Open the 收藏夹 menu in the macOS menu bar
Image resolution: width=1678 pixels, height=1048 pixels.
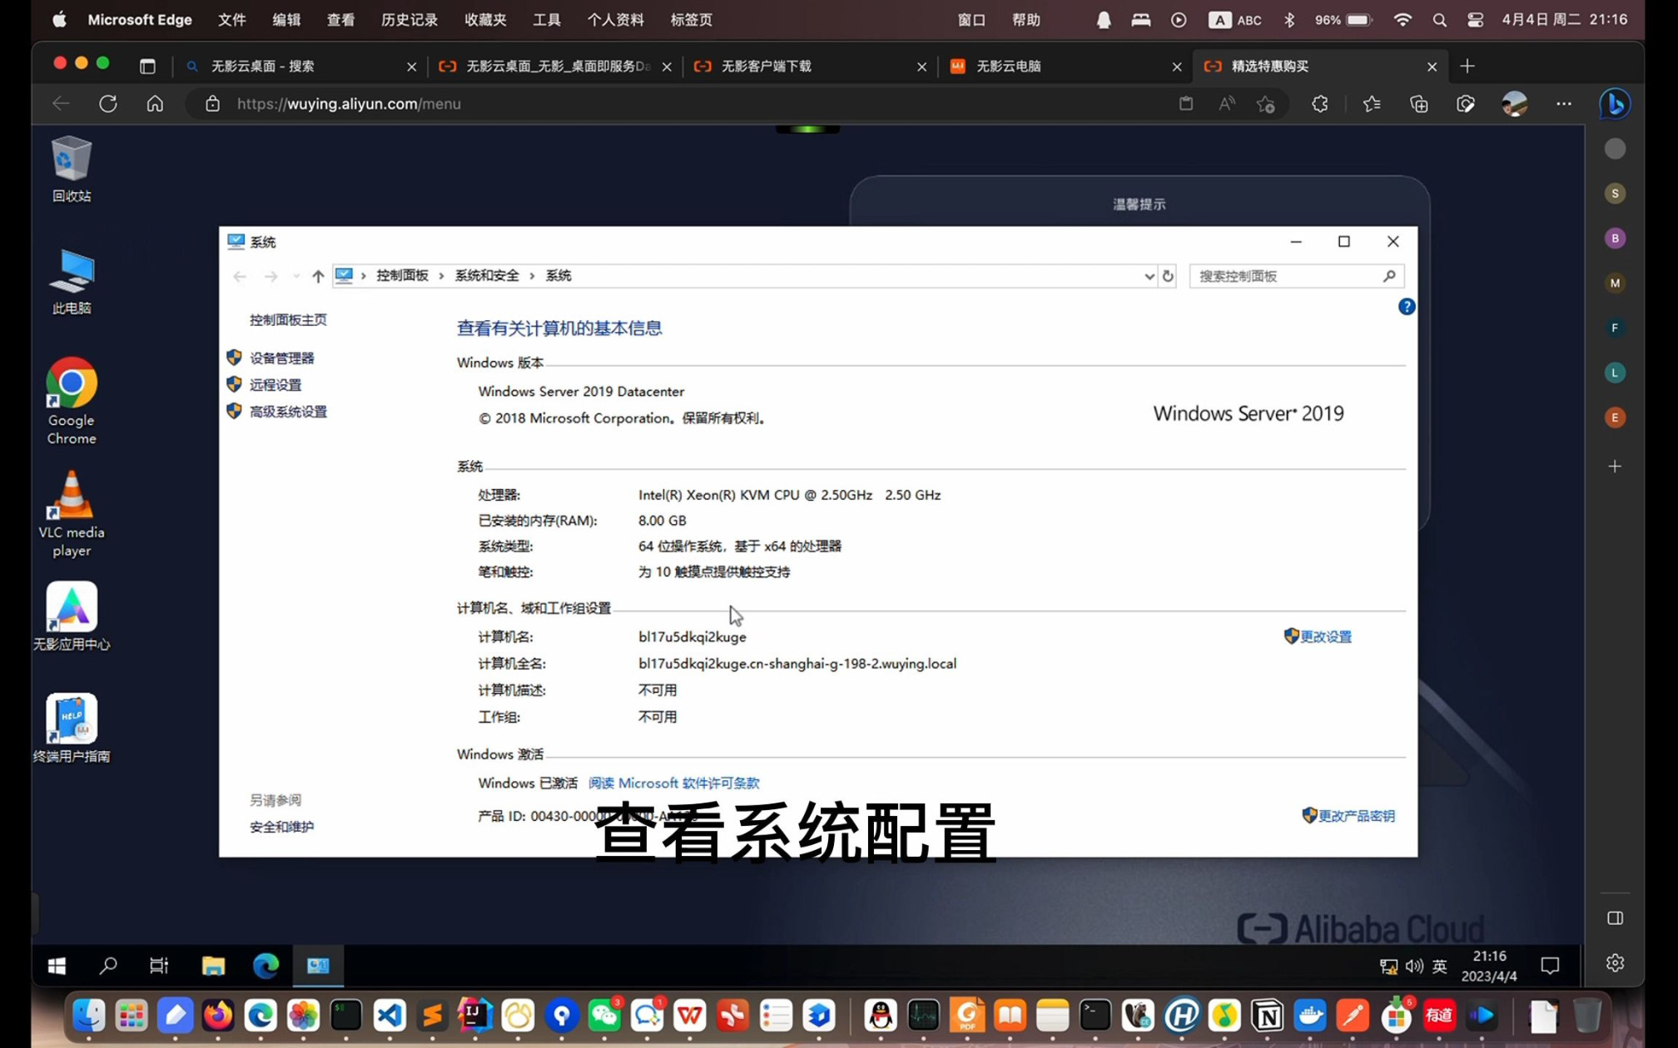pyautogui.click(x=484, y=19)
